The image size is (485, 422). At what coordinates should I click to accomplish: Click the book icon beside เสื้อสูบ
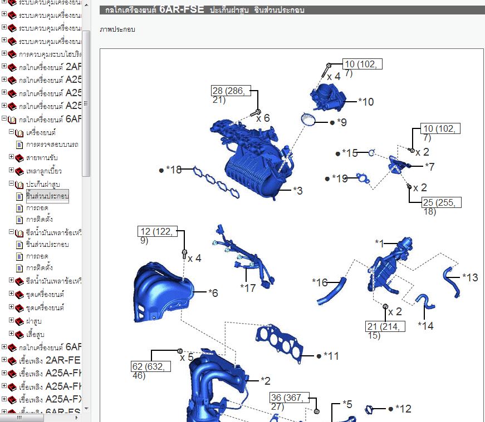coord(20,334)
